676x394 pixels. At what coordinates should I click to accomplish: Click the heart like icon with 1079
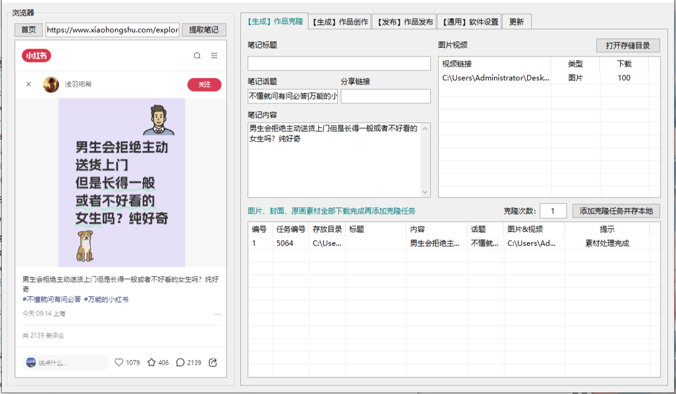119,362
